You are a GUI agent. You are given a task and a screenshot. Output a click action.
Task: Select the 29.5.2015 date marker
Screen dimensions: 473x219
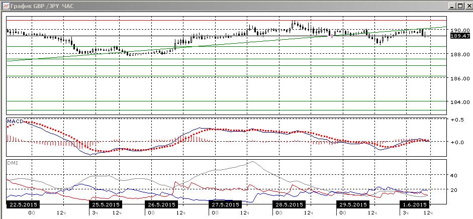pos(353,204)
